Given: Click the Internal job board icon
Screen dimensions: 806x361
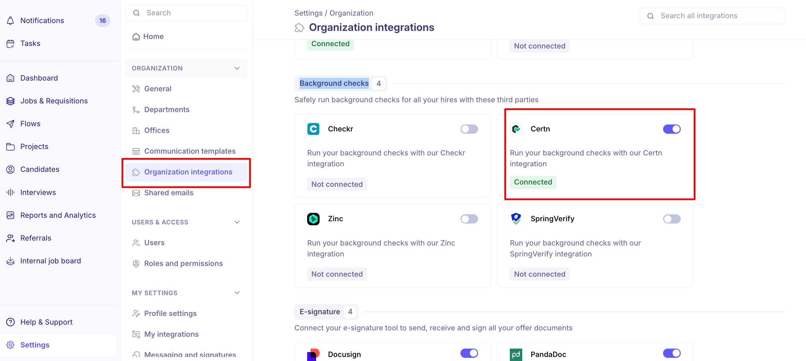Looking at the screenshot, I should (x=10, y=261).
